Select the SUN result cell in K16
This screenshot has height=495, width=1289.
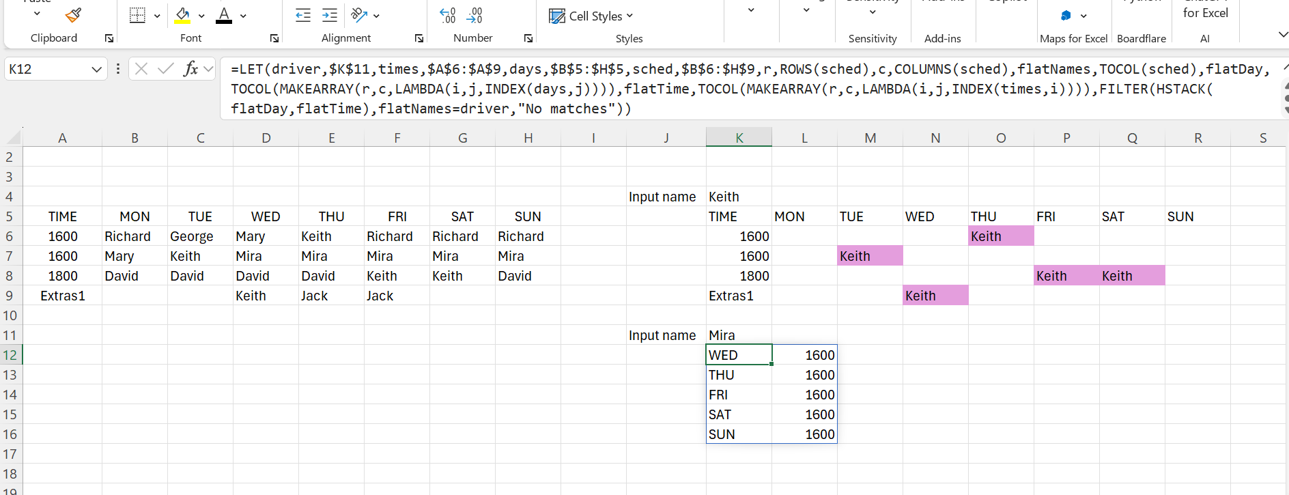[739, 434]
